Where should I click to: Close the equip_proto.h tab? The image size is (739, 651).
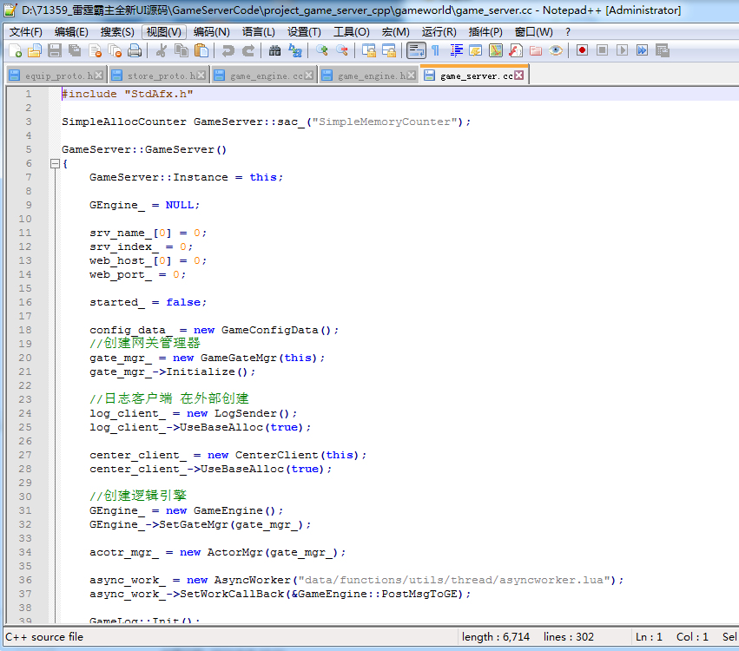(97, 76)
